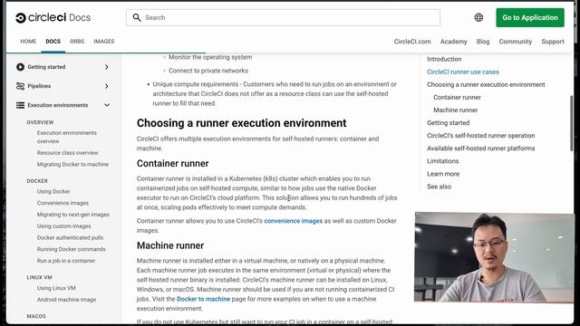
Task: Jump to Machine runner in contents
Action: tap(455, 110)
